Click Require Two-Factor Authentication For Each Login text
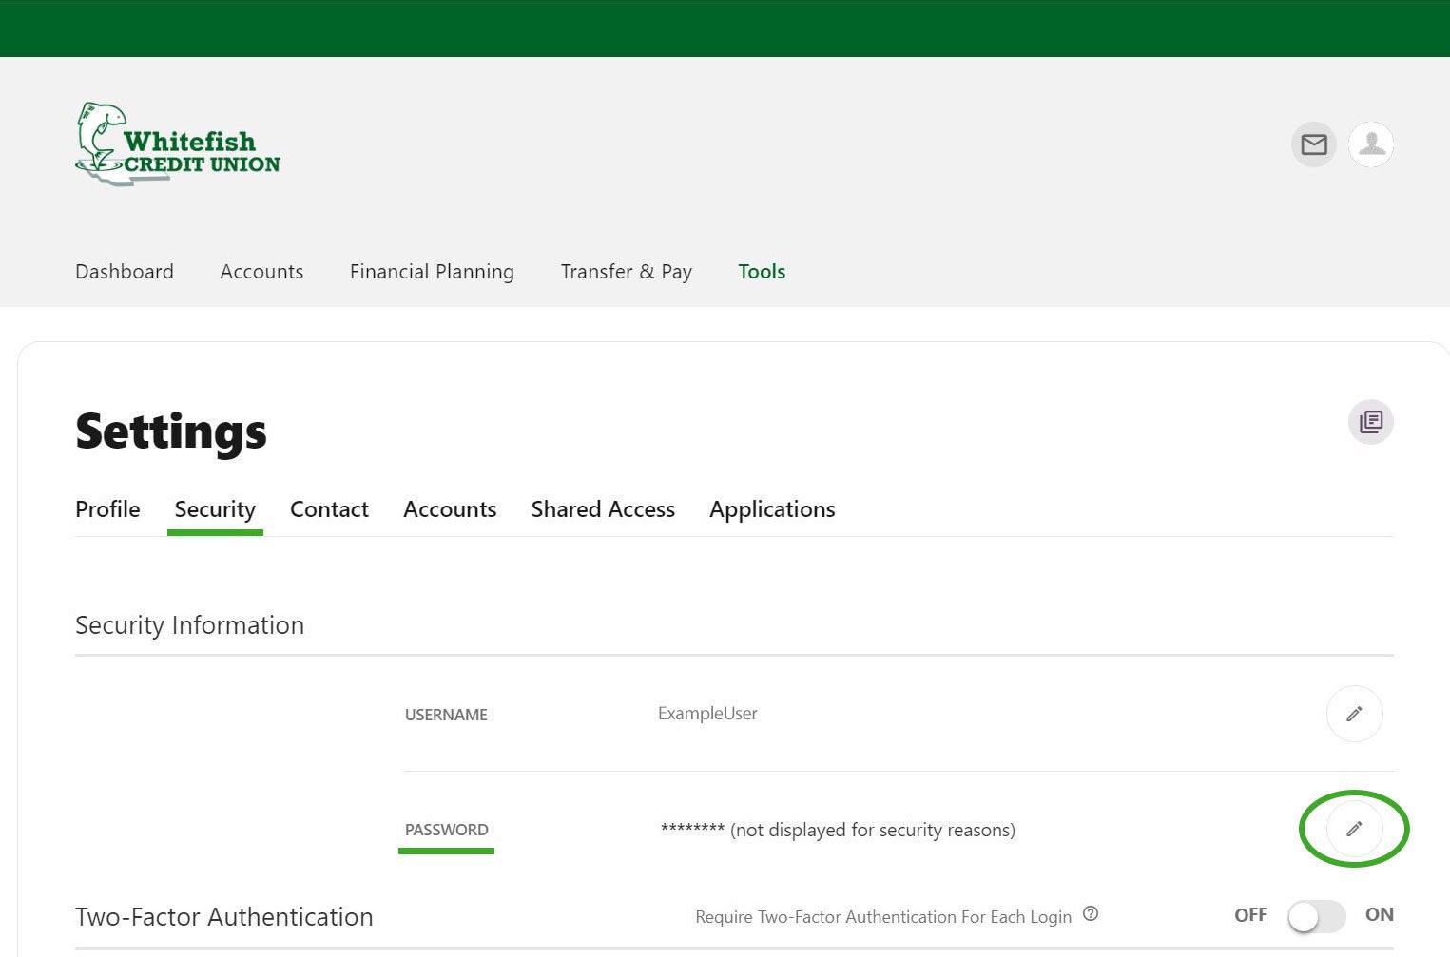Image resolution: width=1450 pixels, height=957 pixels. (883, 917)
